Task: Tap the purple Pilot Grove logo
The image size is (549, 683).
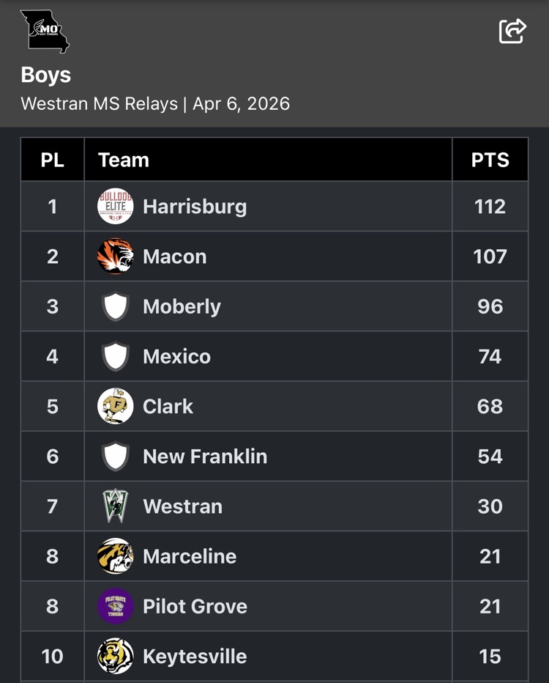Action: 116,606
